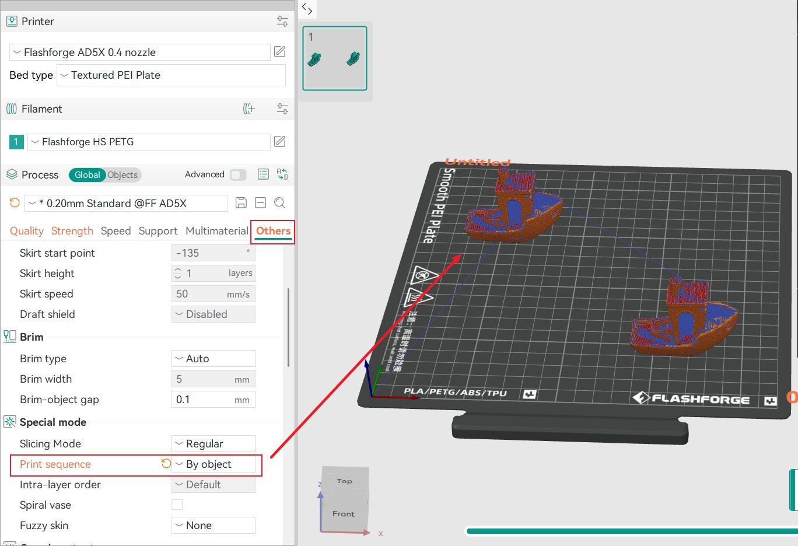Click the add filament icon
The height and width of the screenshot is (546, 798).
(x=249, y=109)
